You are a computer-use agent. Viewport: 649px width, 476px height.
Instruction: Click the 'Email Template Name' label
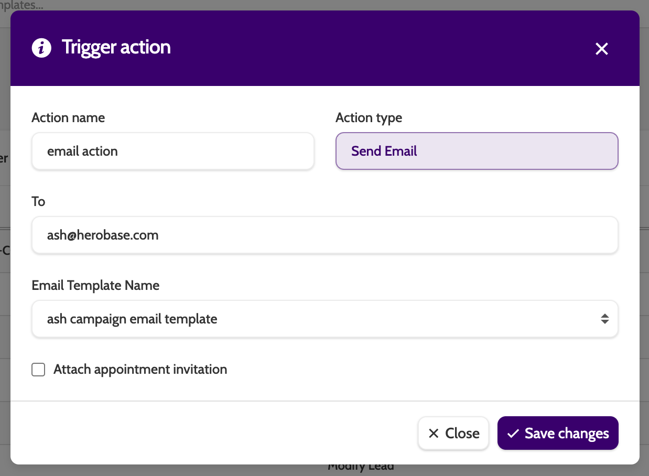[95, 286]
